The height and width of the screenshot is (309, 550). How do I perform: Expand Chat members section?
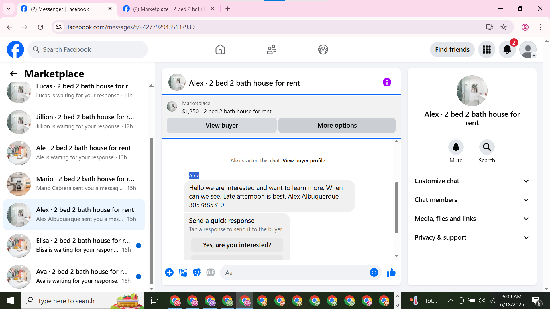click(x=472, y=200)
